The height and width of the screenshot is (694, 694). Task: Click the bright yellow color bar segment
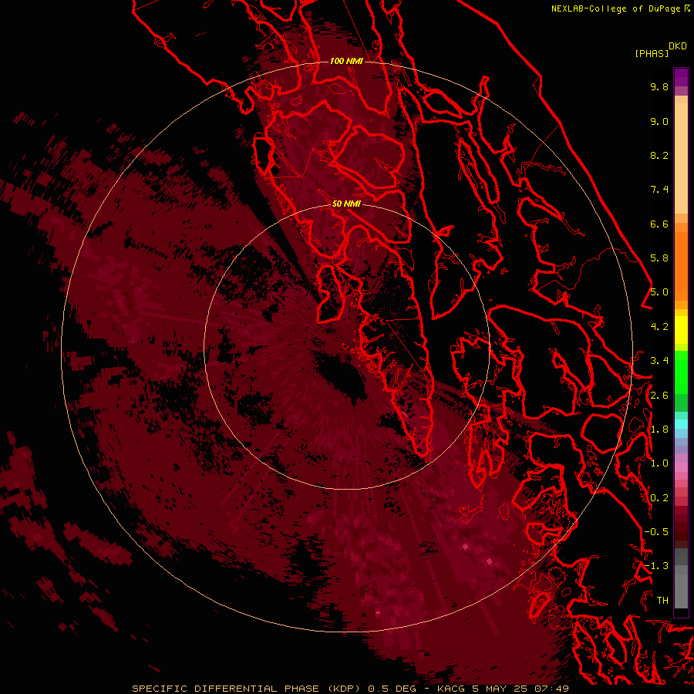(681, 330)
